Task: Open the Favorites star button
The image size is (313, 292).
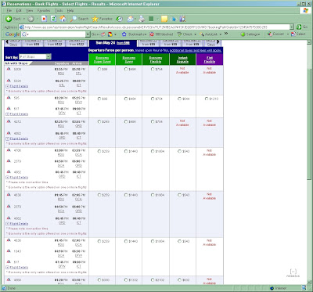Action: (x=102, y=19)
